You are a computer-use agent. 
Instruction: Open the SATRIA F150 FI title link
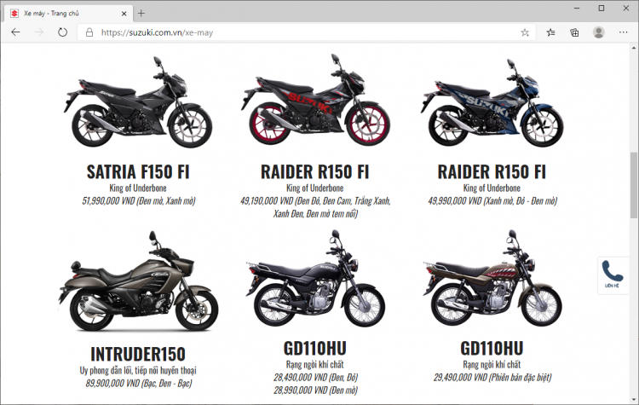click(138, 171)
